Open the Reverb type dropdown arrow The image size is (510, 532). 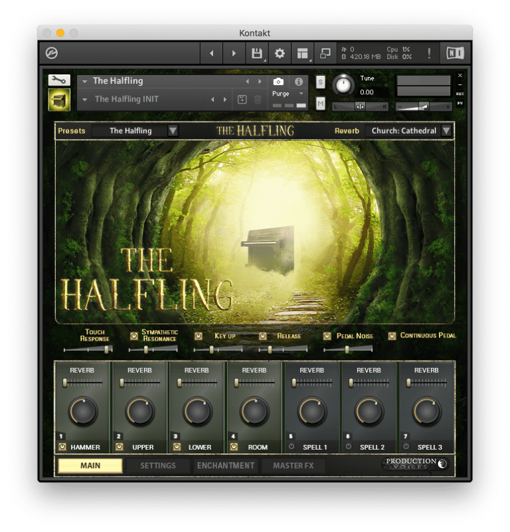[x=446, y=131]
